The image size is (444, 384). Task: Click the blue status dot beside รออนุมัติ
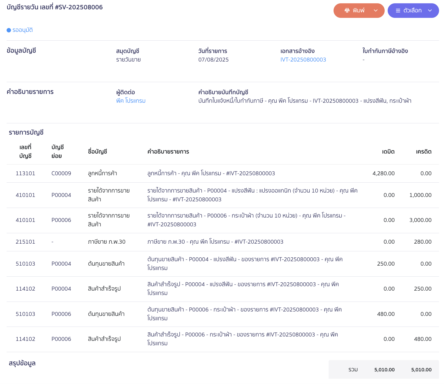[x=9, y=30]
